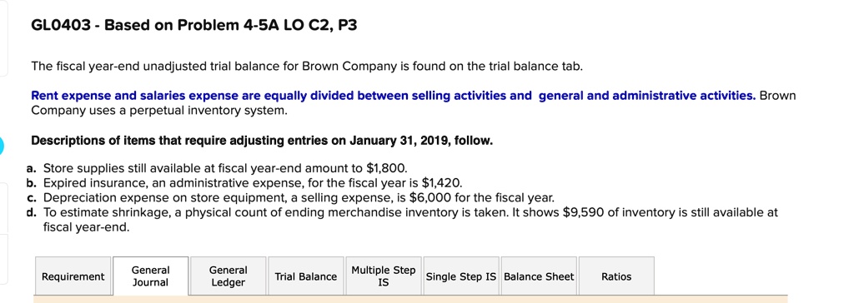Click the fiscal year-end unadjusted trial balance sentence
Image resolution: width=854 pixels, height=303 pixels.
pos(307,67)
